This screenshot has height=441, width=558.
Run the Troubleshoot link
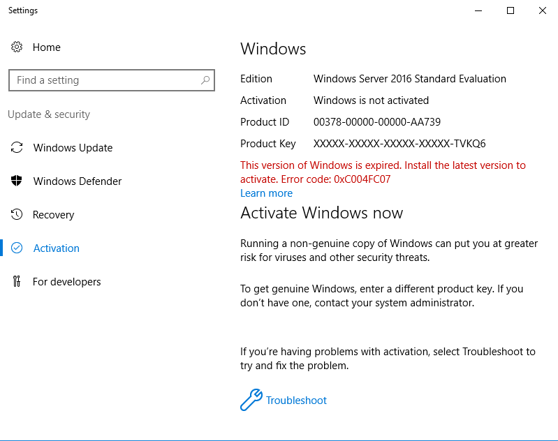[x=296, y=401]
